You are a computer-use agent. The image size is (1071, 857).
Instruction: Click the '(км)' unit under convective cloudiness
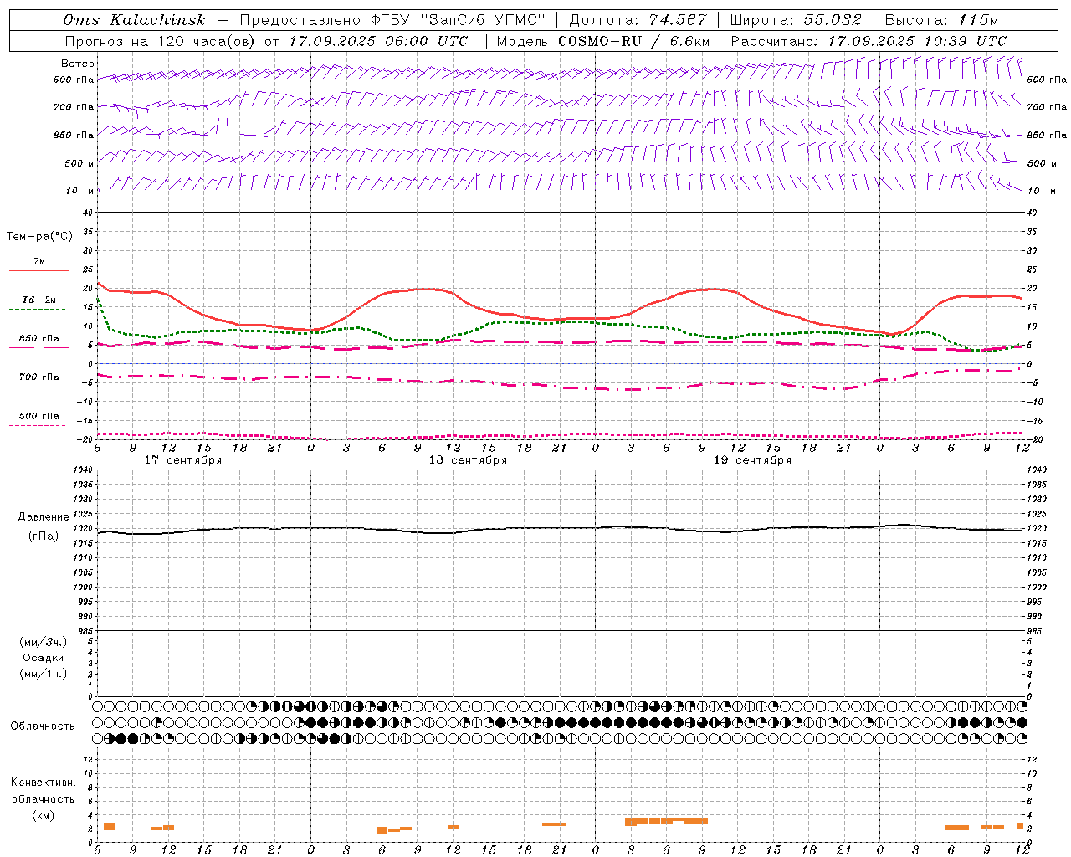(44, 815)
